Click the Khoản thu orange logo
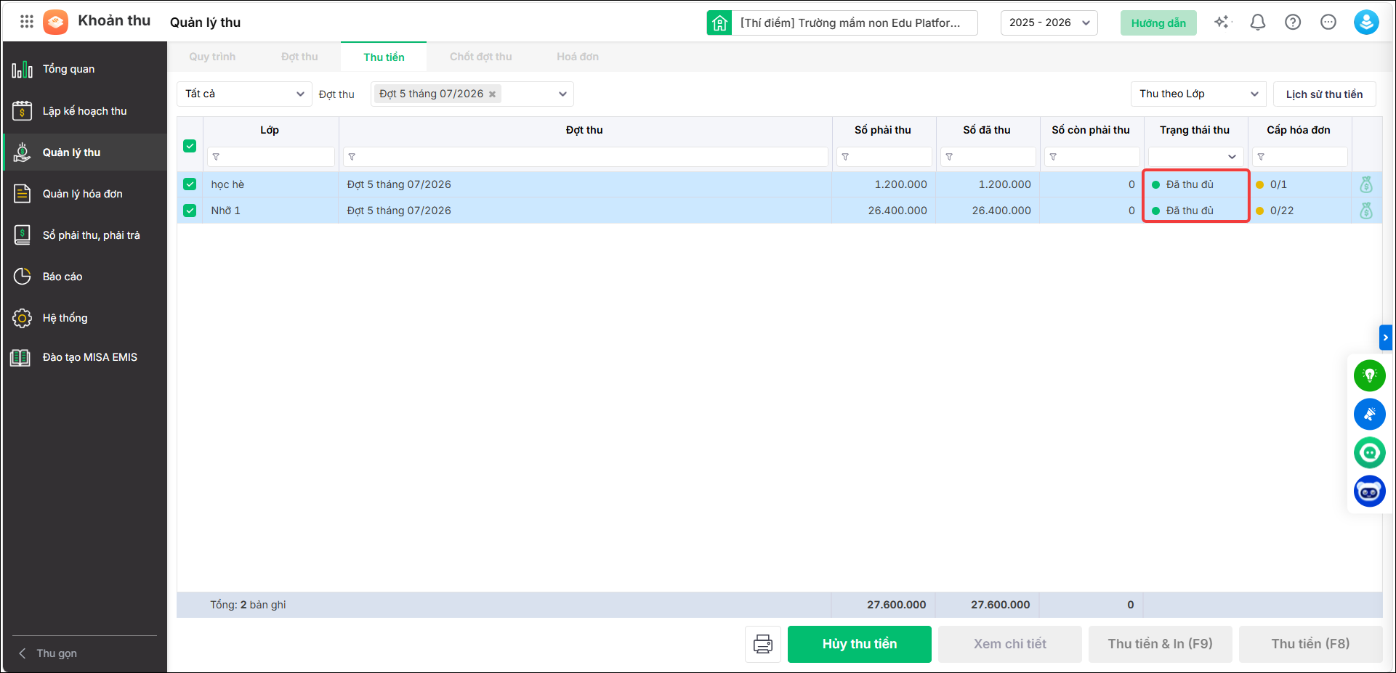 click(55, 22)
